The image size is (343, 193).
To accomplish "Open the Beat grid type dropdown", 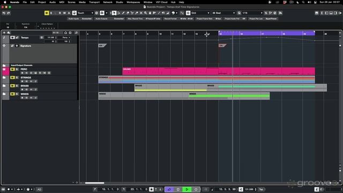I will [223, 13].
